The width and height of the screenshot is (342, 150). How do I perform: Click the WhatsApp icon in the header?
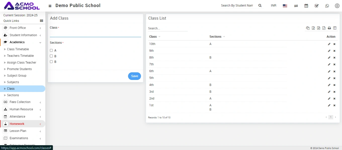(327, 6)
